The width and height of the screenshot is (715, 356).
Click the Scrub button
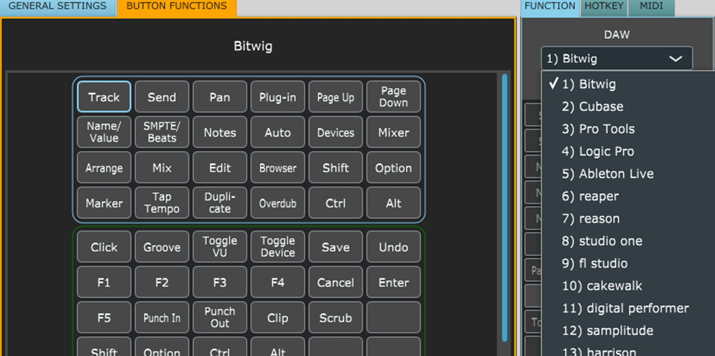tap(335, 317)
